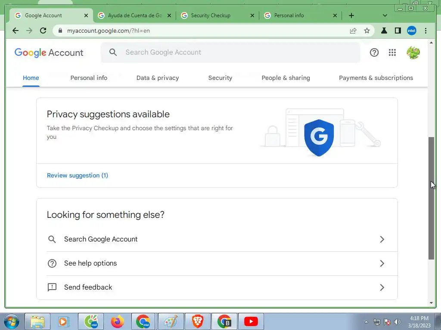Open the Search Google Account row
The height and width of the screenshot is (330, 441).
tap(217, 239)
